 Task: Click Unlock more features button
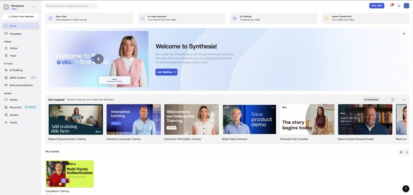pos(21,17)
